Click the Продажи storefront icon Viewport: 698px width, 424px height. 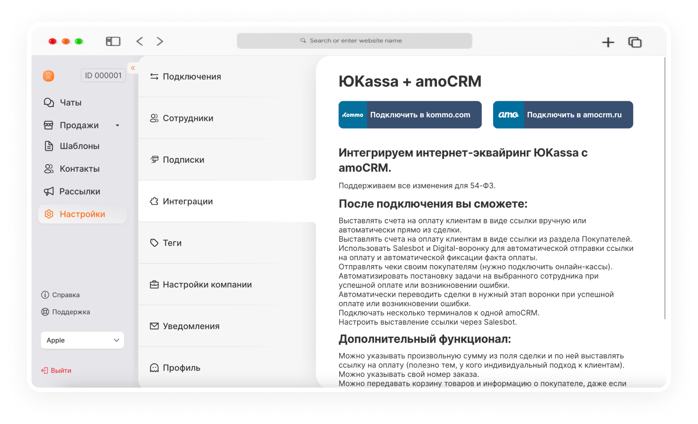(49, 125)
